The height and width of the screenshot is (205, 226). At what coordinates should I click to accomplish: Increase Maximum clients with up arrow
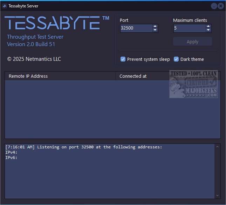tap(208, 26)
